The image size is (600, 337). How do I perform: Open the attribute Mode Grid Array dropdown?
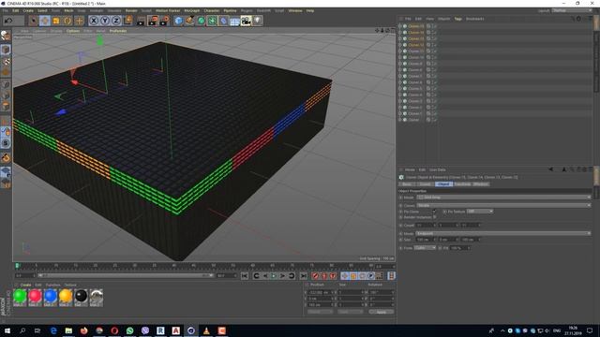503,198
